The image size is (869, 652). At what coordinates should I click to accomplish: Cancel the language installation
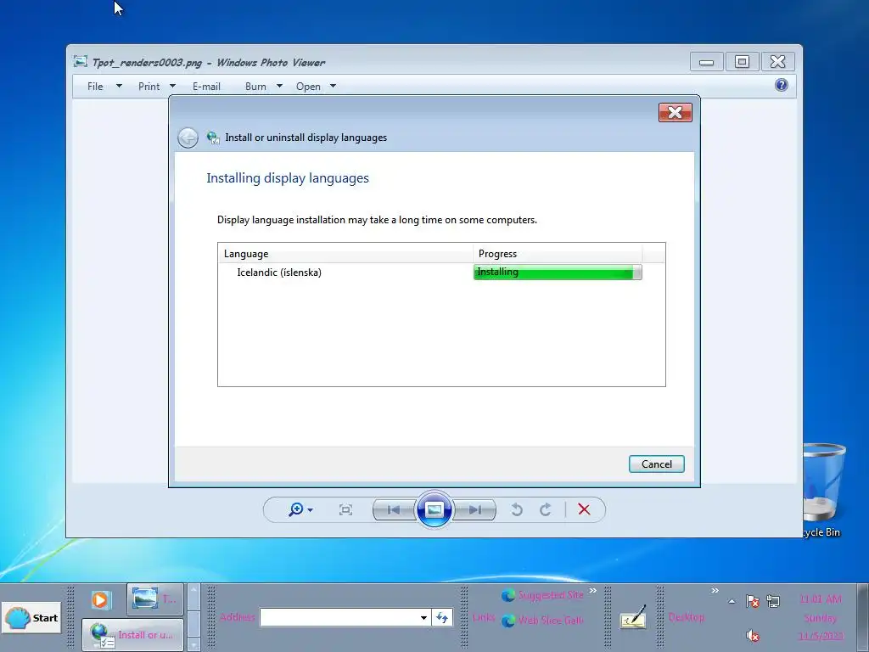tap(657, 464)
